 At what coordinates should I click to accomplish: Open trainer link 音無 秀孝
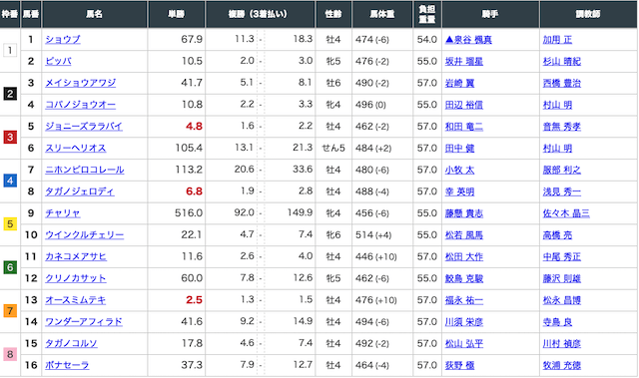(561, 127)
